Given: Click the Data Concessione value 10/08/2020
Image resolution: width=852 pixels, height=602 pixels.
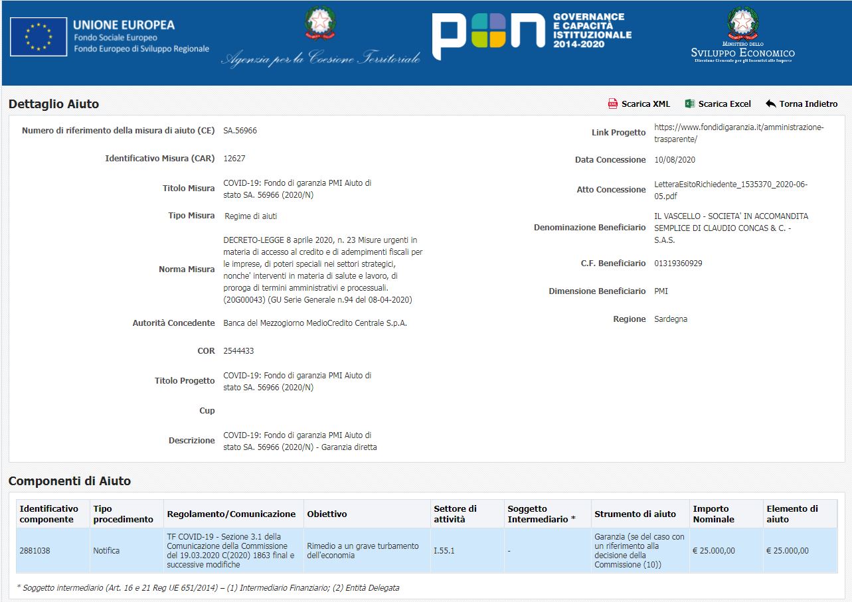Looking at the screenshot, I should [x=675, y=160].
